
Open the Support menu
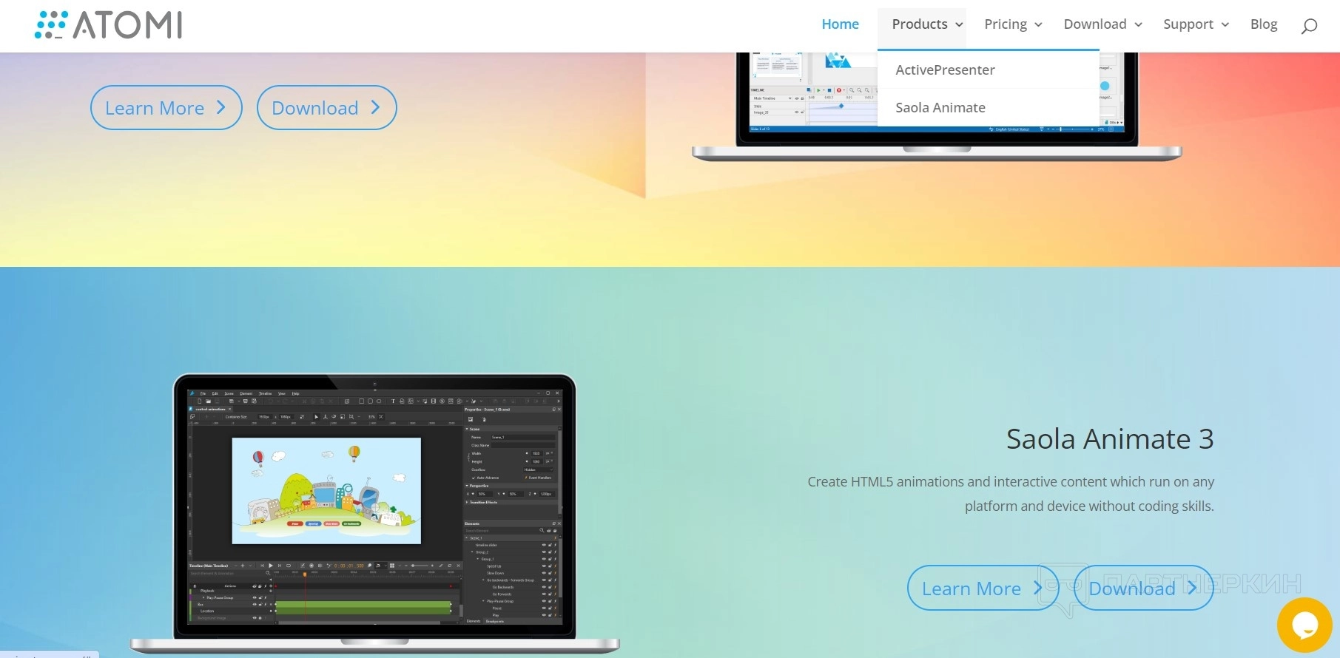coord(1188,24)
